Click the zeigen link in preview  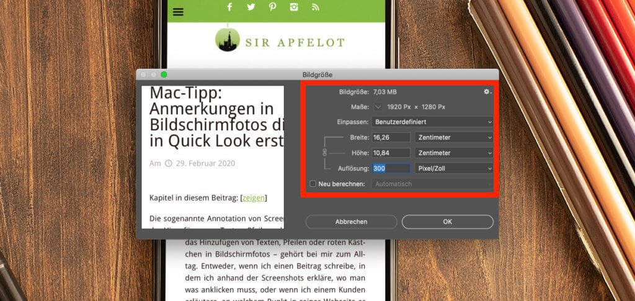coord(254,198)
